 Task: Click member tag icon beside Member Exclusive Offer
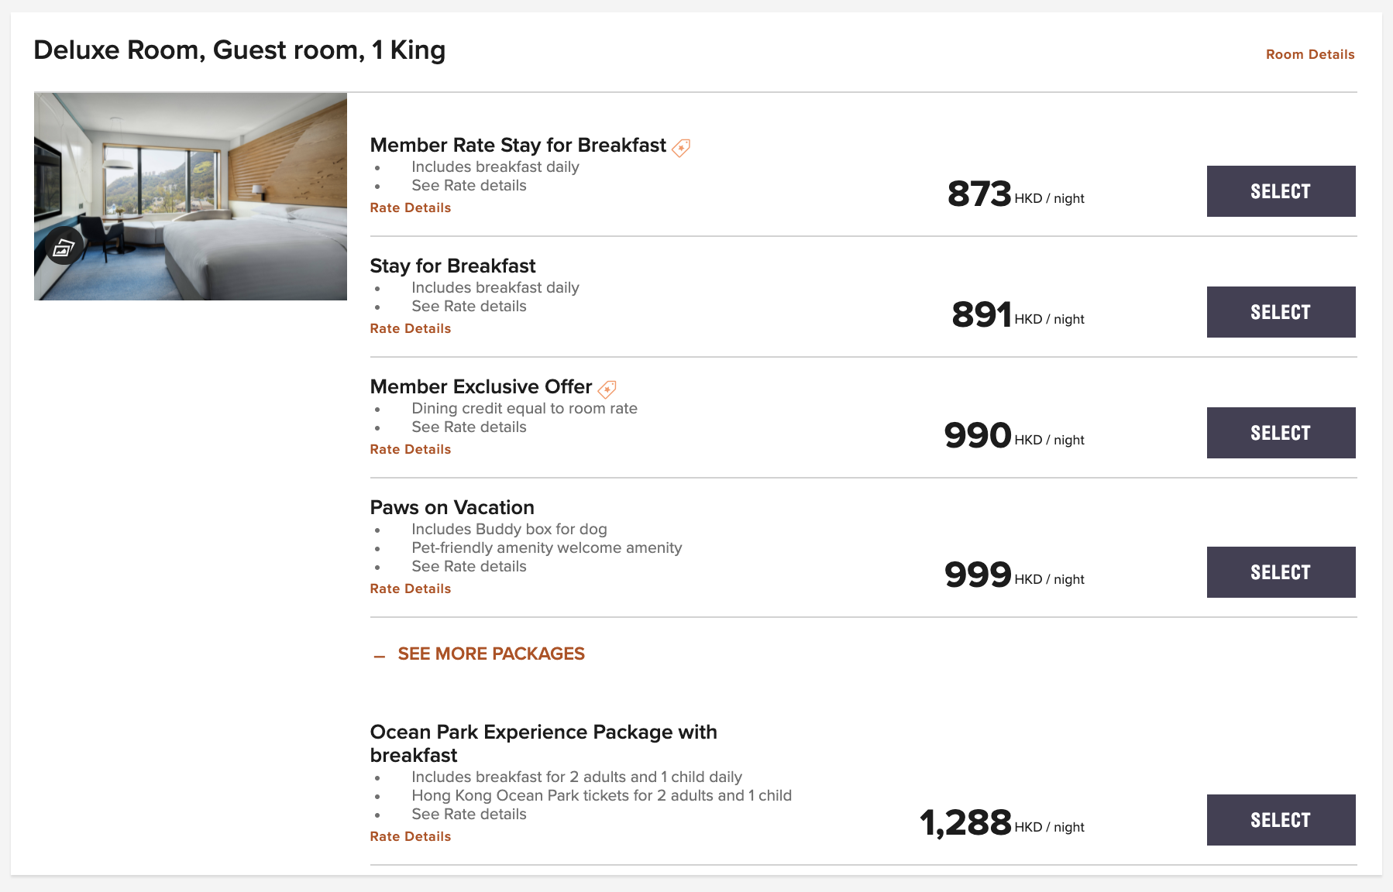point(607,389)
